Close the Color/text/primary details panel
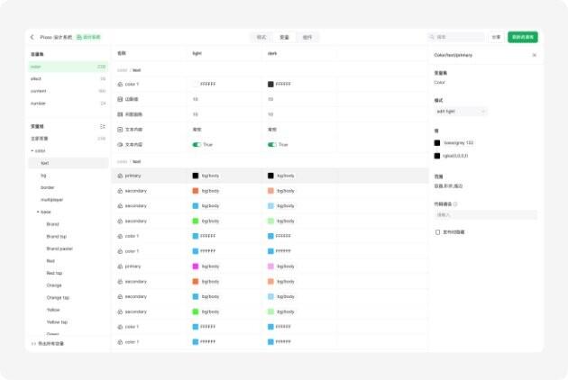Screen dimensions: 568x380 (x=534, y=55)
